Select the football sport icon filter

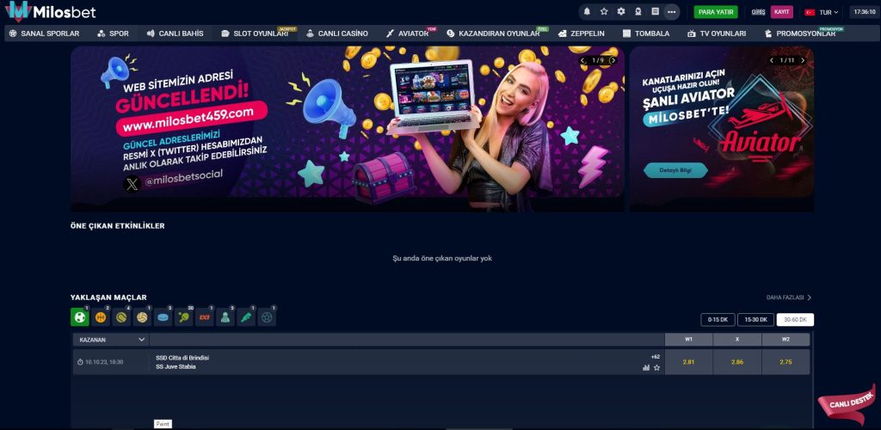[x=79, y=317]
